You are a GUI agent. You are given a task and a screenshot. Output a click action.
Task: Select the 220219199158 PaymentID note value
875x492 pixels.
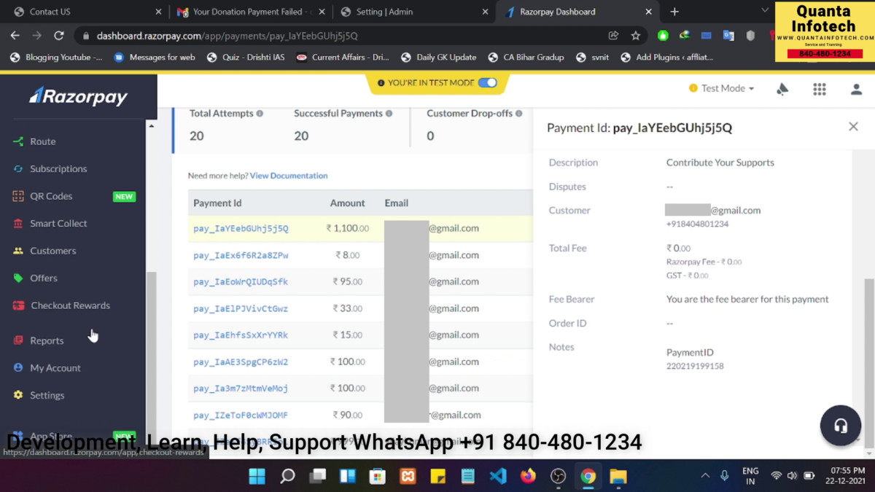tap(695, 366)
